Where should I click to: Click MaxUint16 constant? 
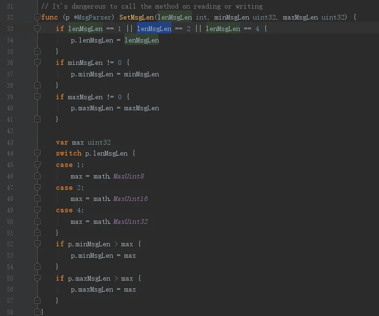(x=130, y=199)
